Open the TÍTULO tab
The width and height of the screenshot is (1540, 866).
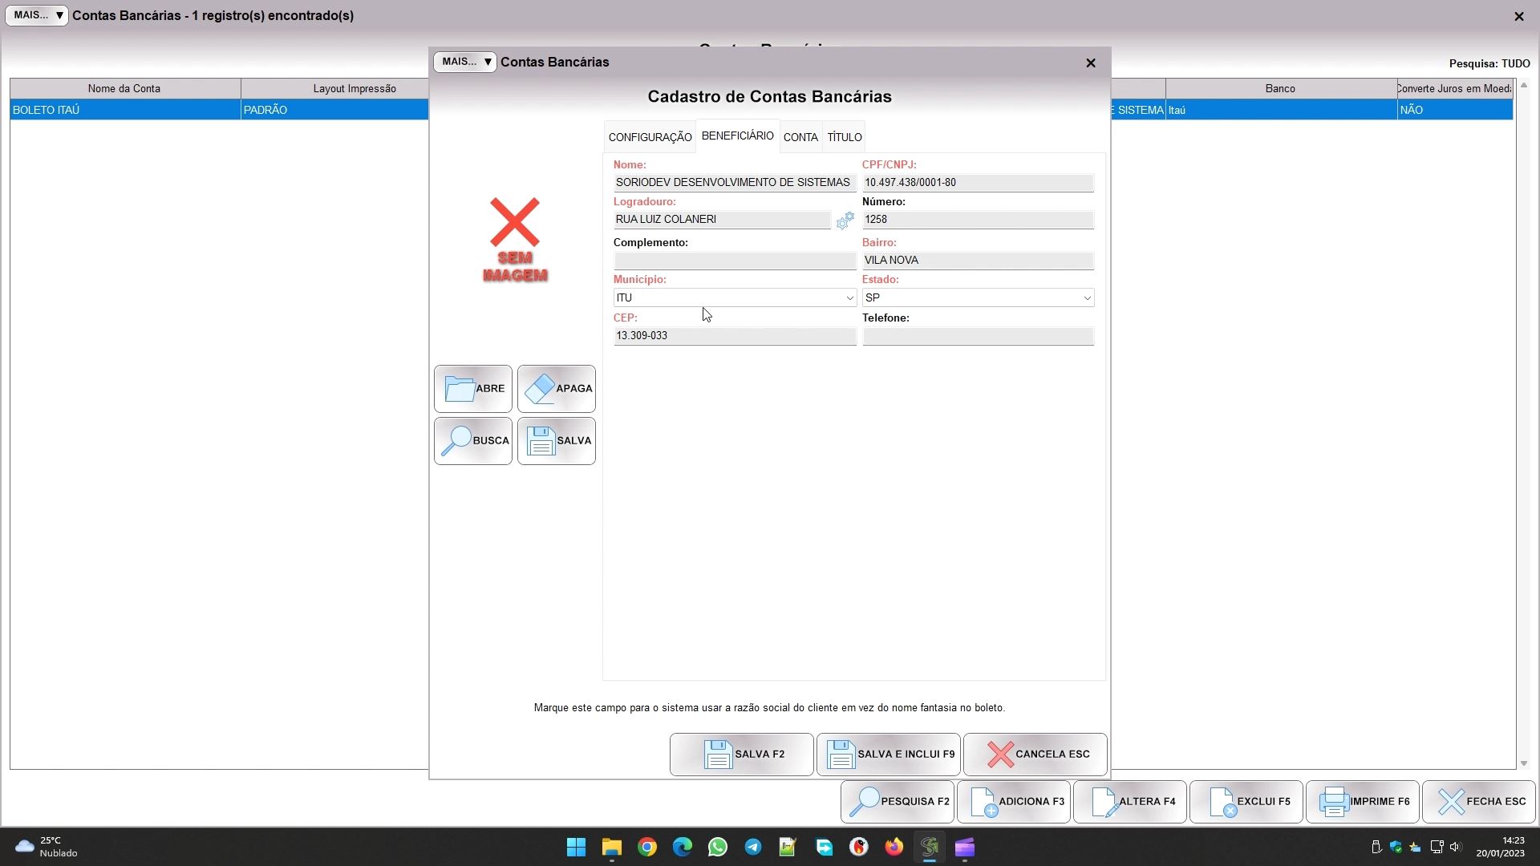tap(845, 137)
